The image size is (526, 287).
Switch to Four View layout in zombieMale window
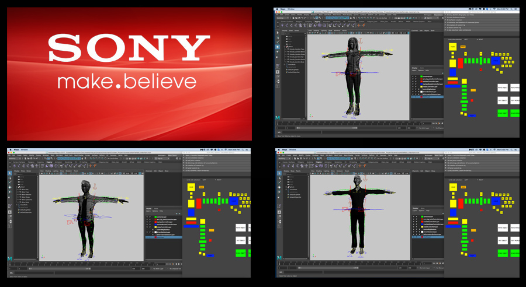click(x=279, y=216)
